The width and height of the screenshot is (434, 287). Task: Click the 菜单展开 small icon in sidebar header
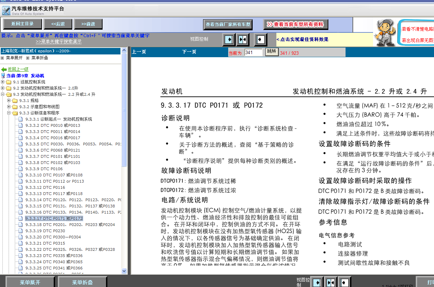tap(2, 58)
